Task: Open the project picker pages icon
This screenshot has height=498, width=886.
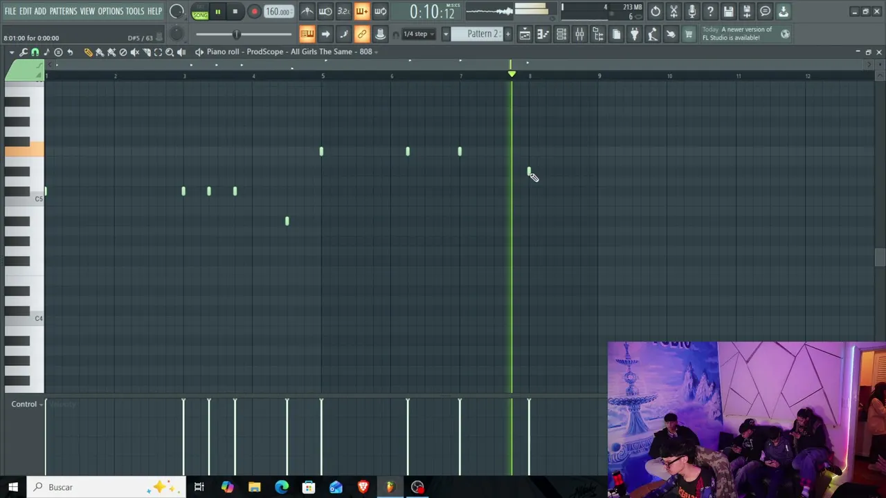Action: click(x=616, y=34)
